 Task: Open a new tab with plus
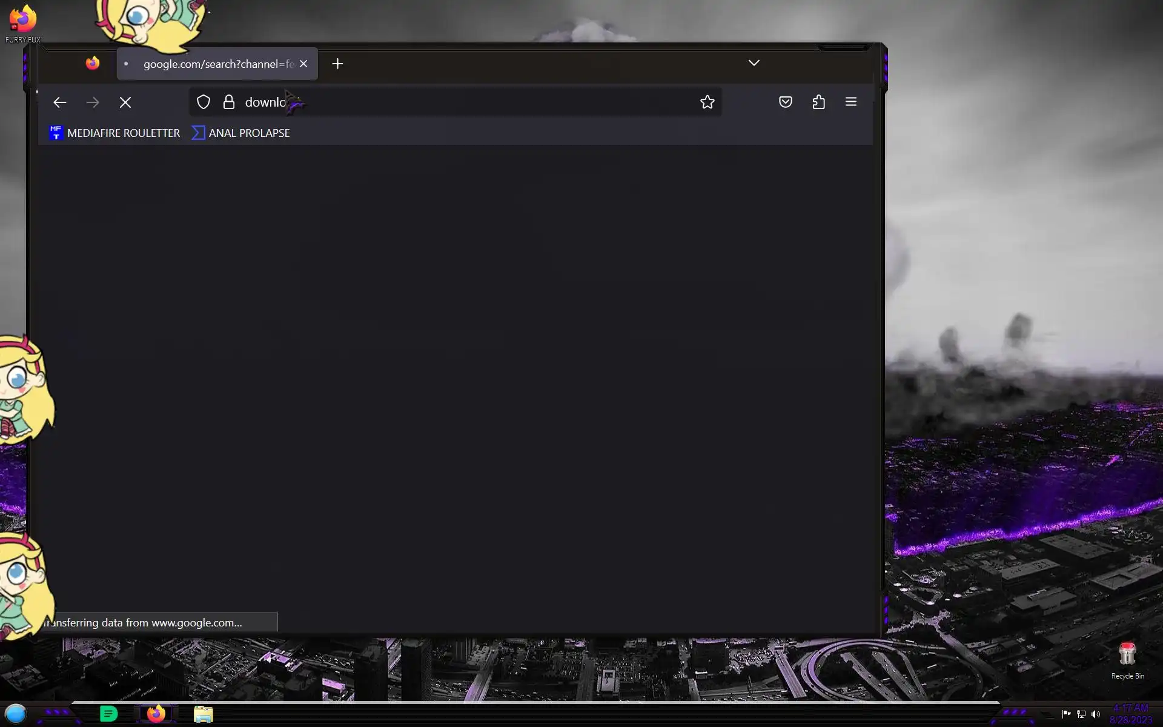(x=337, y=64)
